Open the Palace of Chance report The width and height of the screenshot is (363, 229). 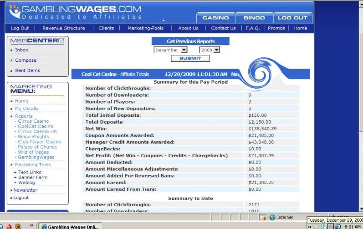tap(37, 147)
